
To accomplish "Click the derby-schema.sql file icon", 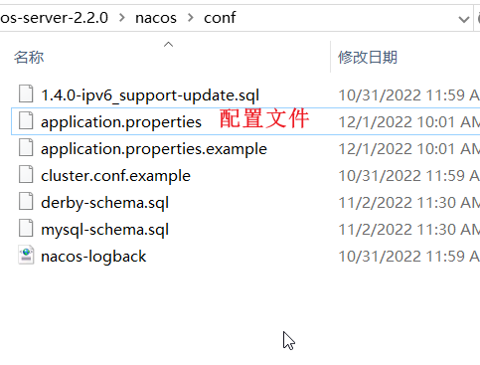I will pos(26,201).
